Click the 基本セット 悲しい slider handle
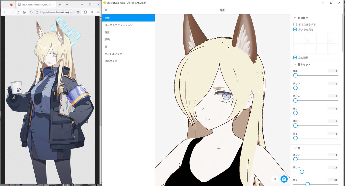Image resolution: width=345 pixels, height=186 pixels. 295,100
